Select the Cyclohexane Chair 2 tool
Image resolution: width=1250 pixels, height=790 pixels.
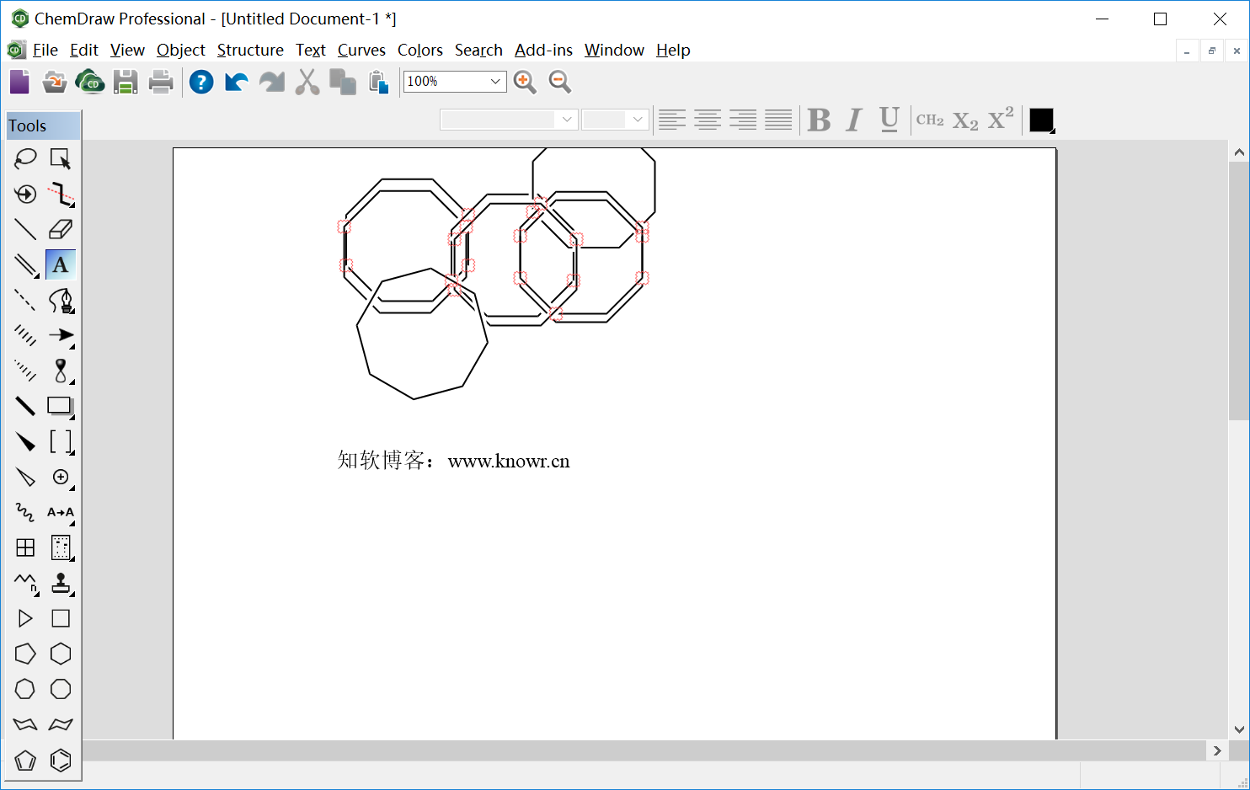click(61, 724)
